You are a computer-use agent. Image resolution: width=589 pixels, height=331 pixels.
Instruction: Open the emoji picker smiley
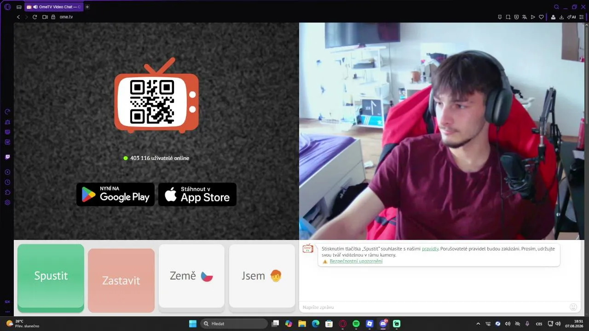pyautogui.click(x=573, y=307)
